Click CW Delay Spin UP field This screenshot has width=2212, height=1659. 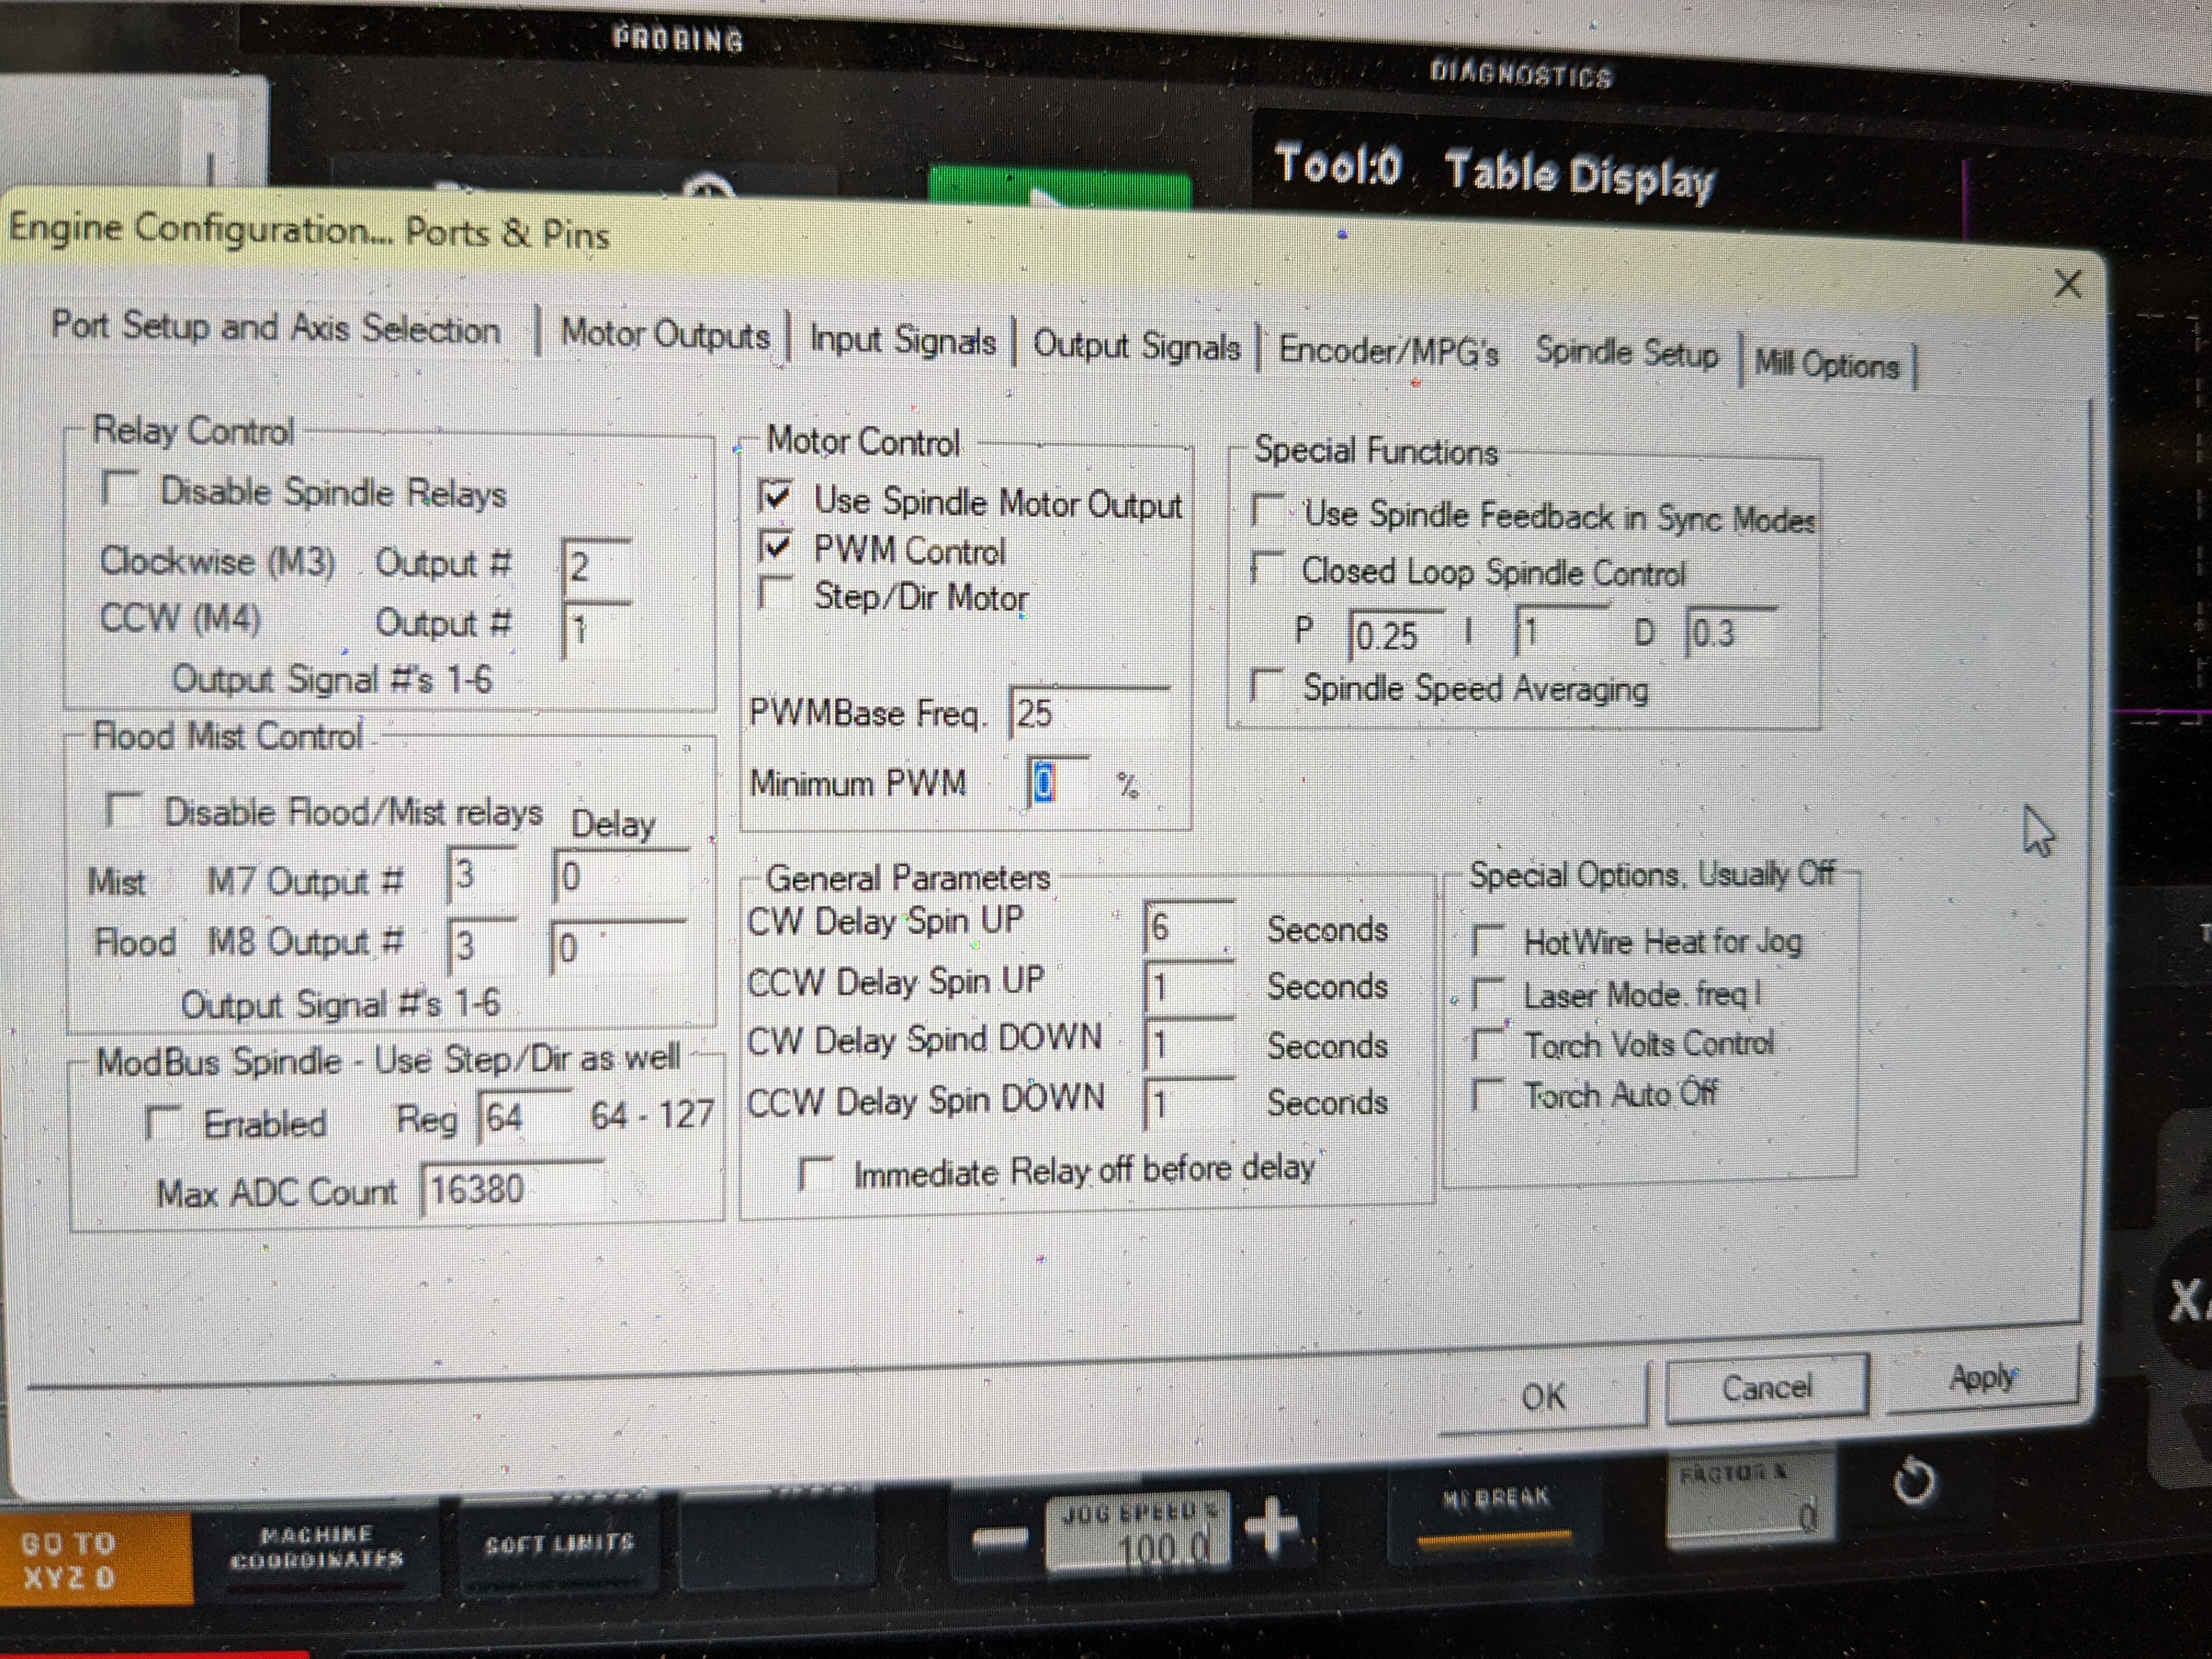click(1189, 926)
